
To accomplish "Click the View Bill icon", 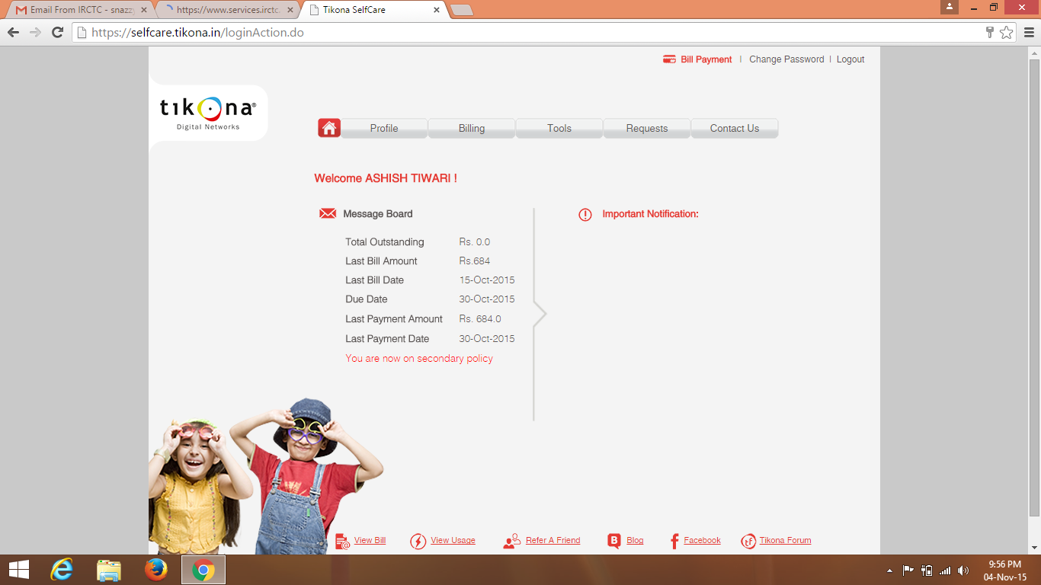I will 343,541.
